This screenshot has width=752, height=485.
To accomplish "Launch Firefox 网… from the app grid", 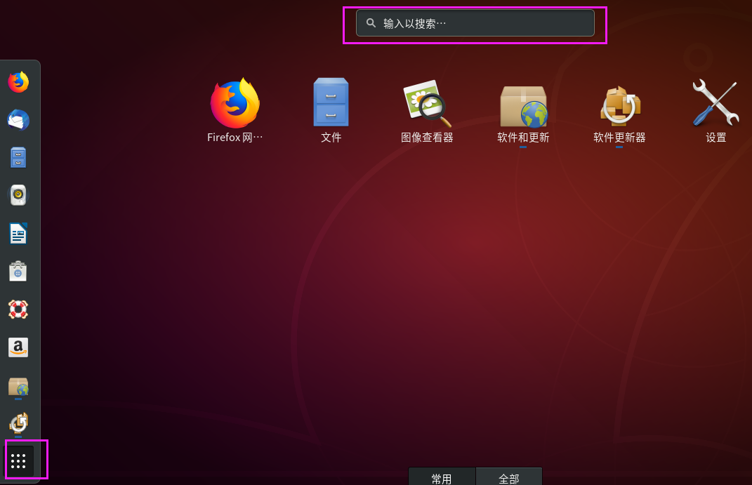I will tap(235, 111).
